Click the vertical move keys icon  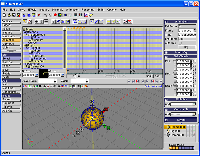pyautogui.click(x=41, y=22)
